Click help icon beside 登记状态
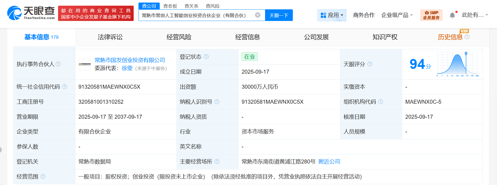The width and height of the screenshot is (497, 185). coord(206,57)
